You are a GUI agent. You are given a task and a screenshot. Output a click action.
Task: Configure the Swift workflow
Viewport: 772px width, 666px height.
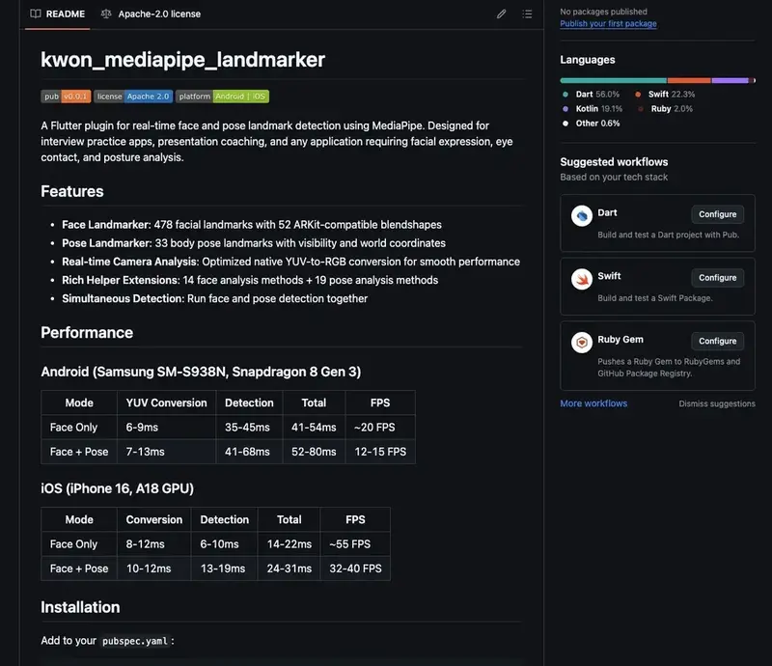(717, 278)
